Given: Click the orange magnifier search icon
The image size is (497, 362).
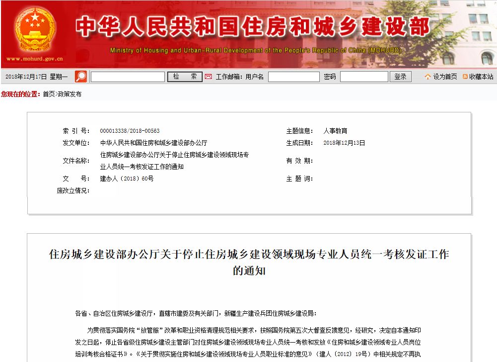Looking at the screenshot, I should [81, 77].
